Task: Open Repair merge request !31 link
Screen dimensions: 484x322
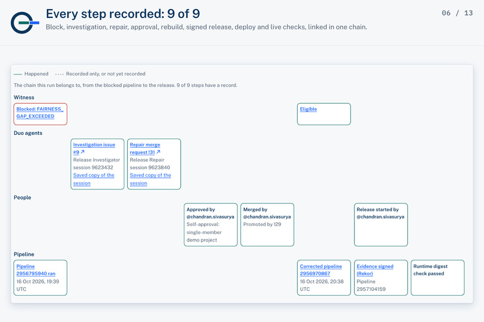Action: (x=145, y=148)
